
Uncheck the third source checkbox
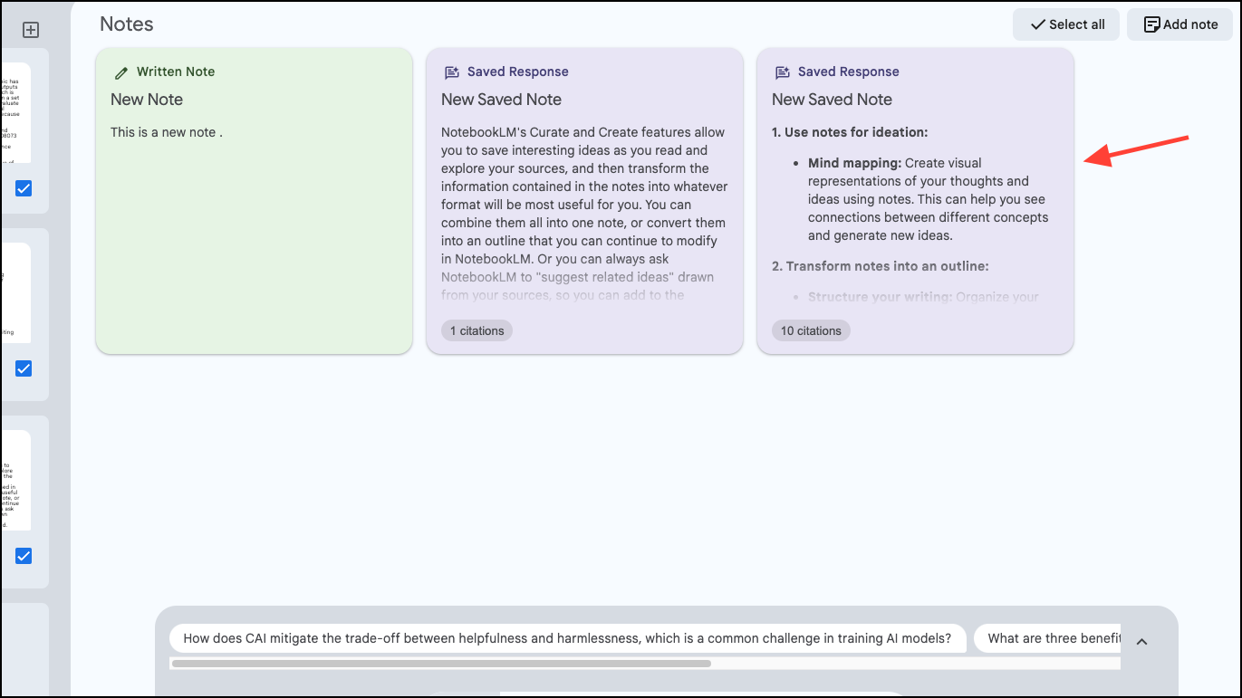pyautogui.click(x=24, y=556)
